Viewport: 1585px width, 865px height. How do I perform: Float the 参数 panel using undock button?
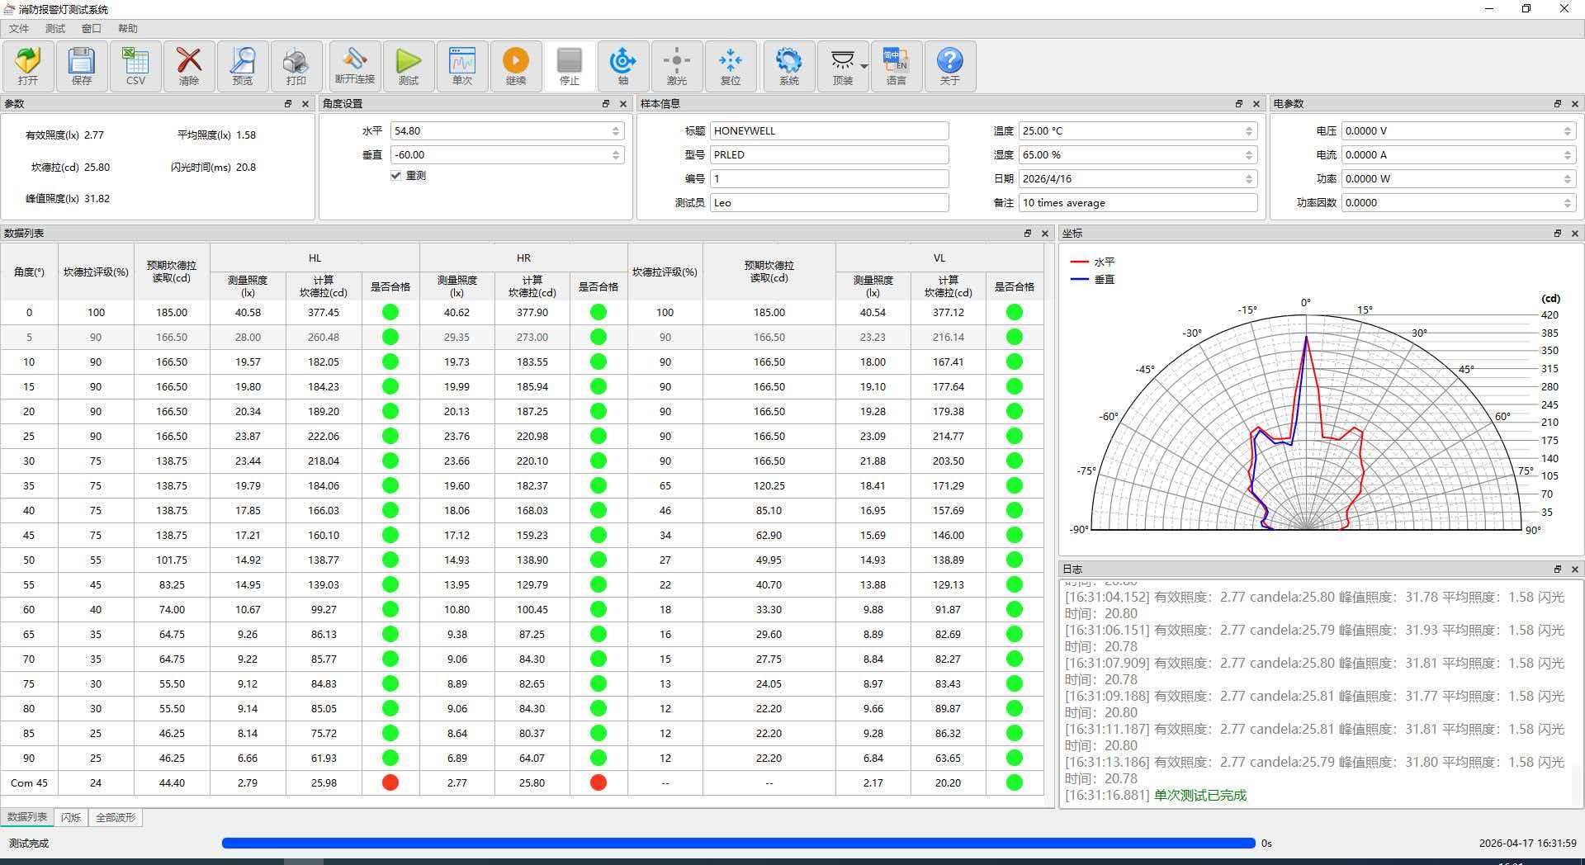pyautogui.click(x=288, y=104)
